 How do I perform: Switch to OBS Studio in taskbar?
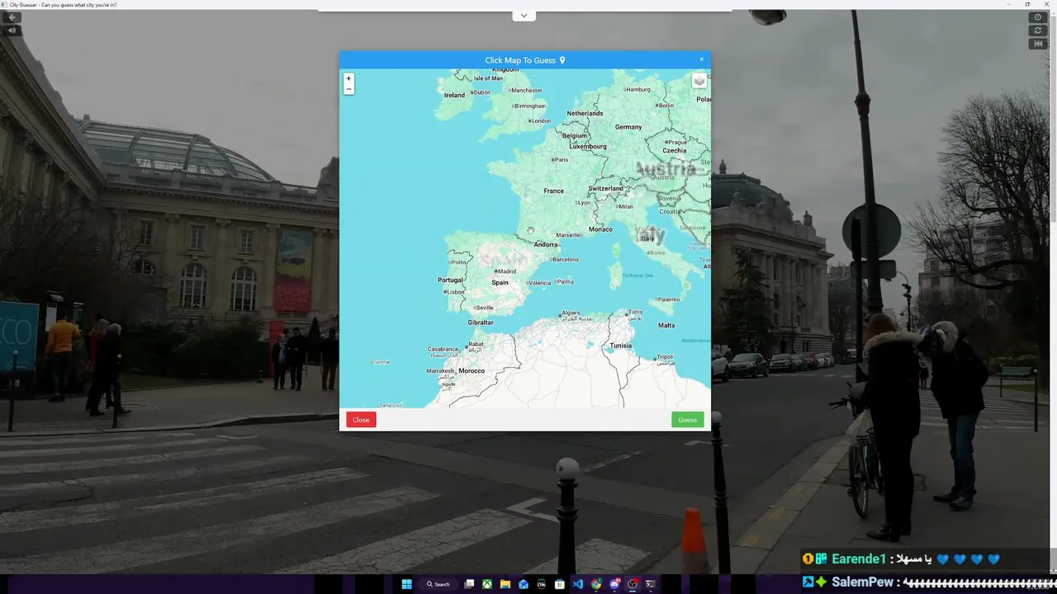(x=633, y=584)
